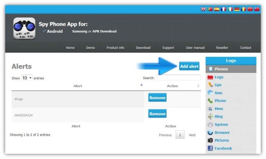Remove the drugs alert
Image resolution: width=266 pixels, height=159 pixels.
157,98
